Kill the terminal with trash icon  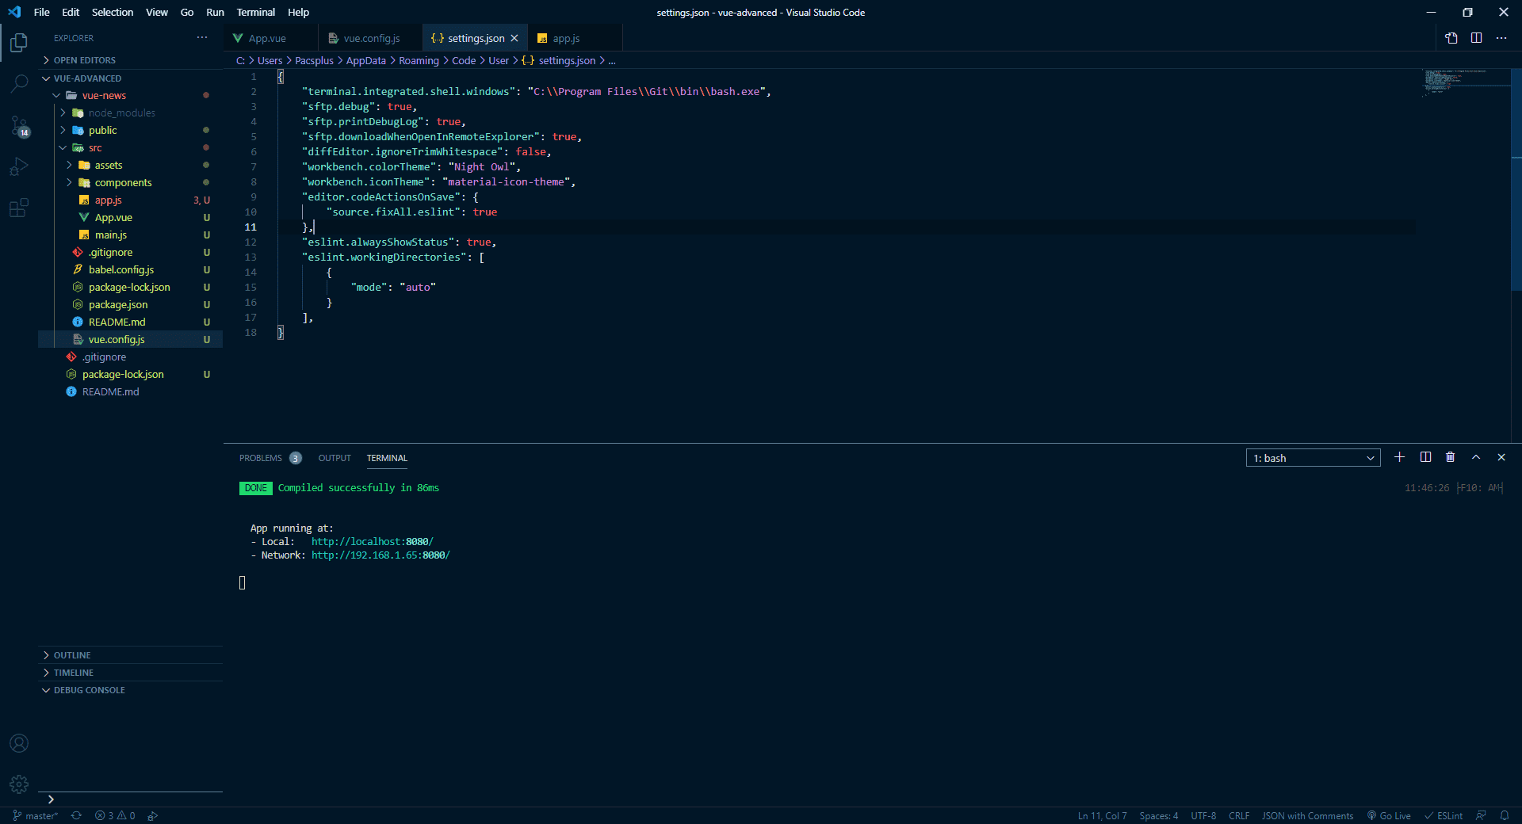coord(1450,457)
